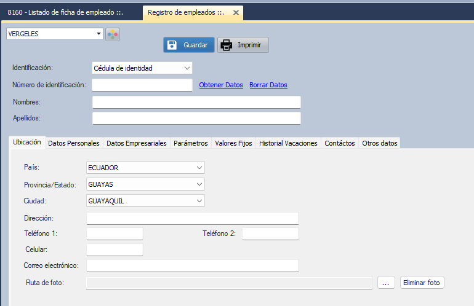Click the Eliminar foto button
The width and height of the screenshot is (474, 306).
[x=422, y=283]
